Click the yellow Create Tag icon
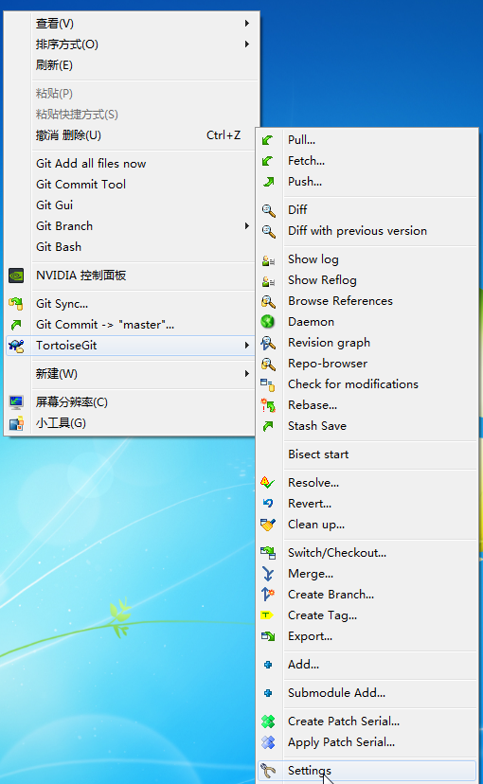This screenshot has height=784, width=483. (x=267, y=615)
